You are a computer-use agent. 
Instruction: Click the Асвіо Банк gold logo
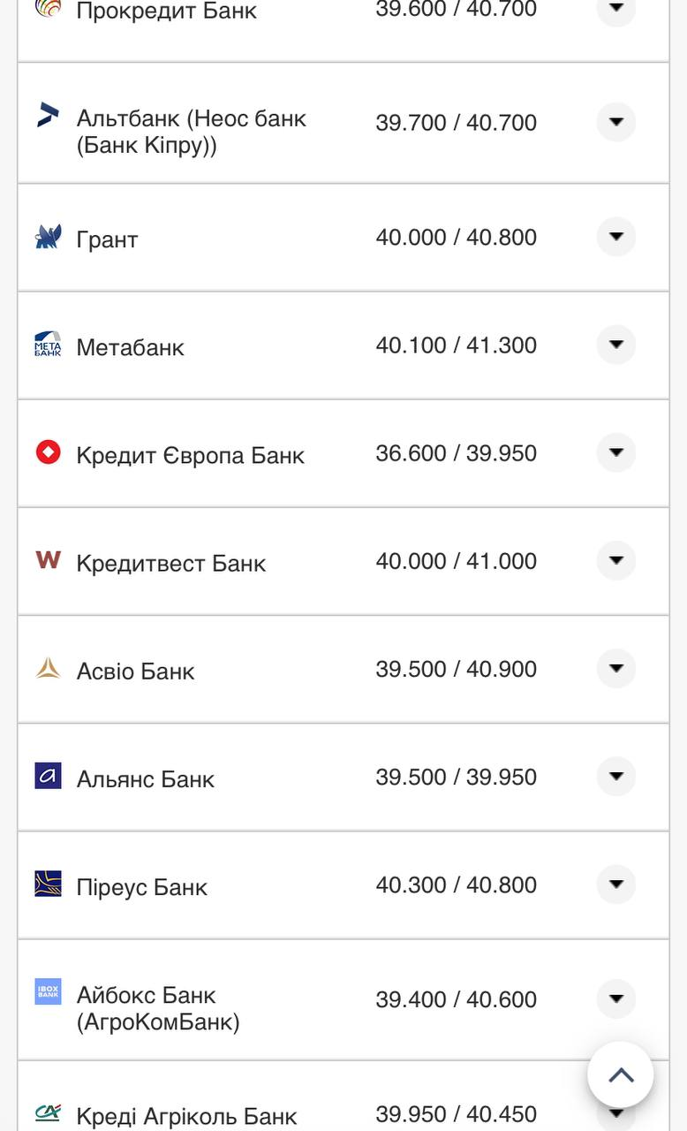click(x=48, y=668)
